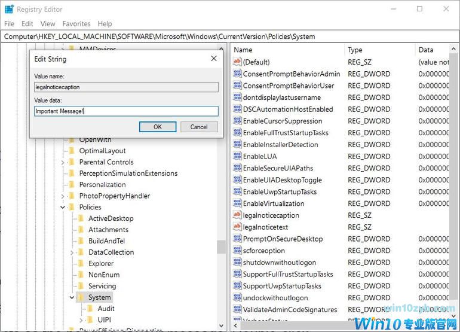460x332 pixels.
Task: Expand the PhotoPropertyHandler tree node
Action: coord(63,196)
